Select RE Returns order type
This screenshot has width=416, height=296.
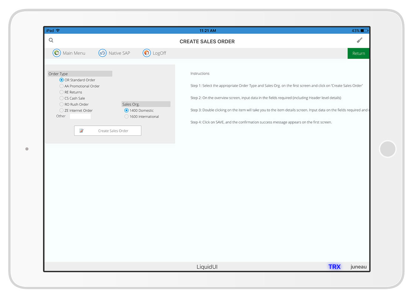point(62,92)
